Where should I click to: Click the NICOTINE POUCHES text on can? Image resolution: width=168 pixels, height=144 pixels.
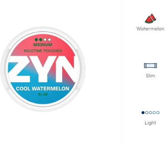tap(43, 51)
